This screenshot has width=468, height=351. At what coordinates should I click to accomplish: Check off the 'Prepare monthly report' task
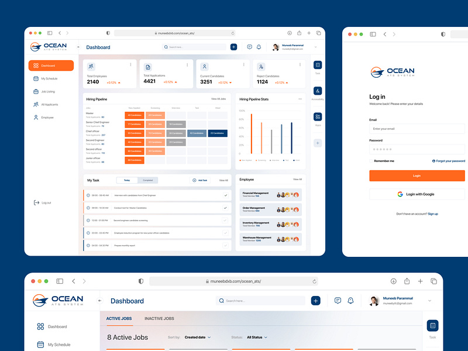[x=225, y=245]
